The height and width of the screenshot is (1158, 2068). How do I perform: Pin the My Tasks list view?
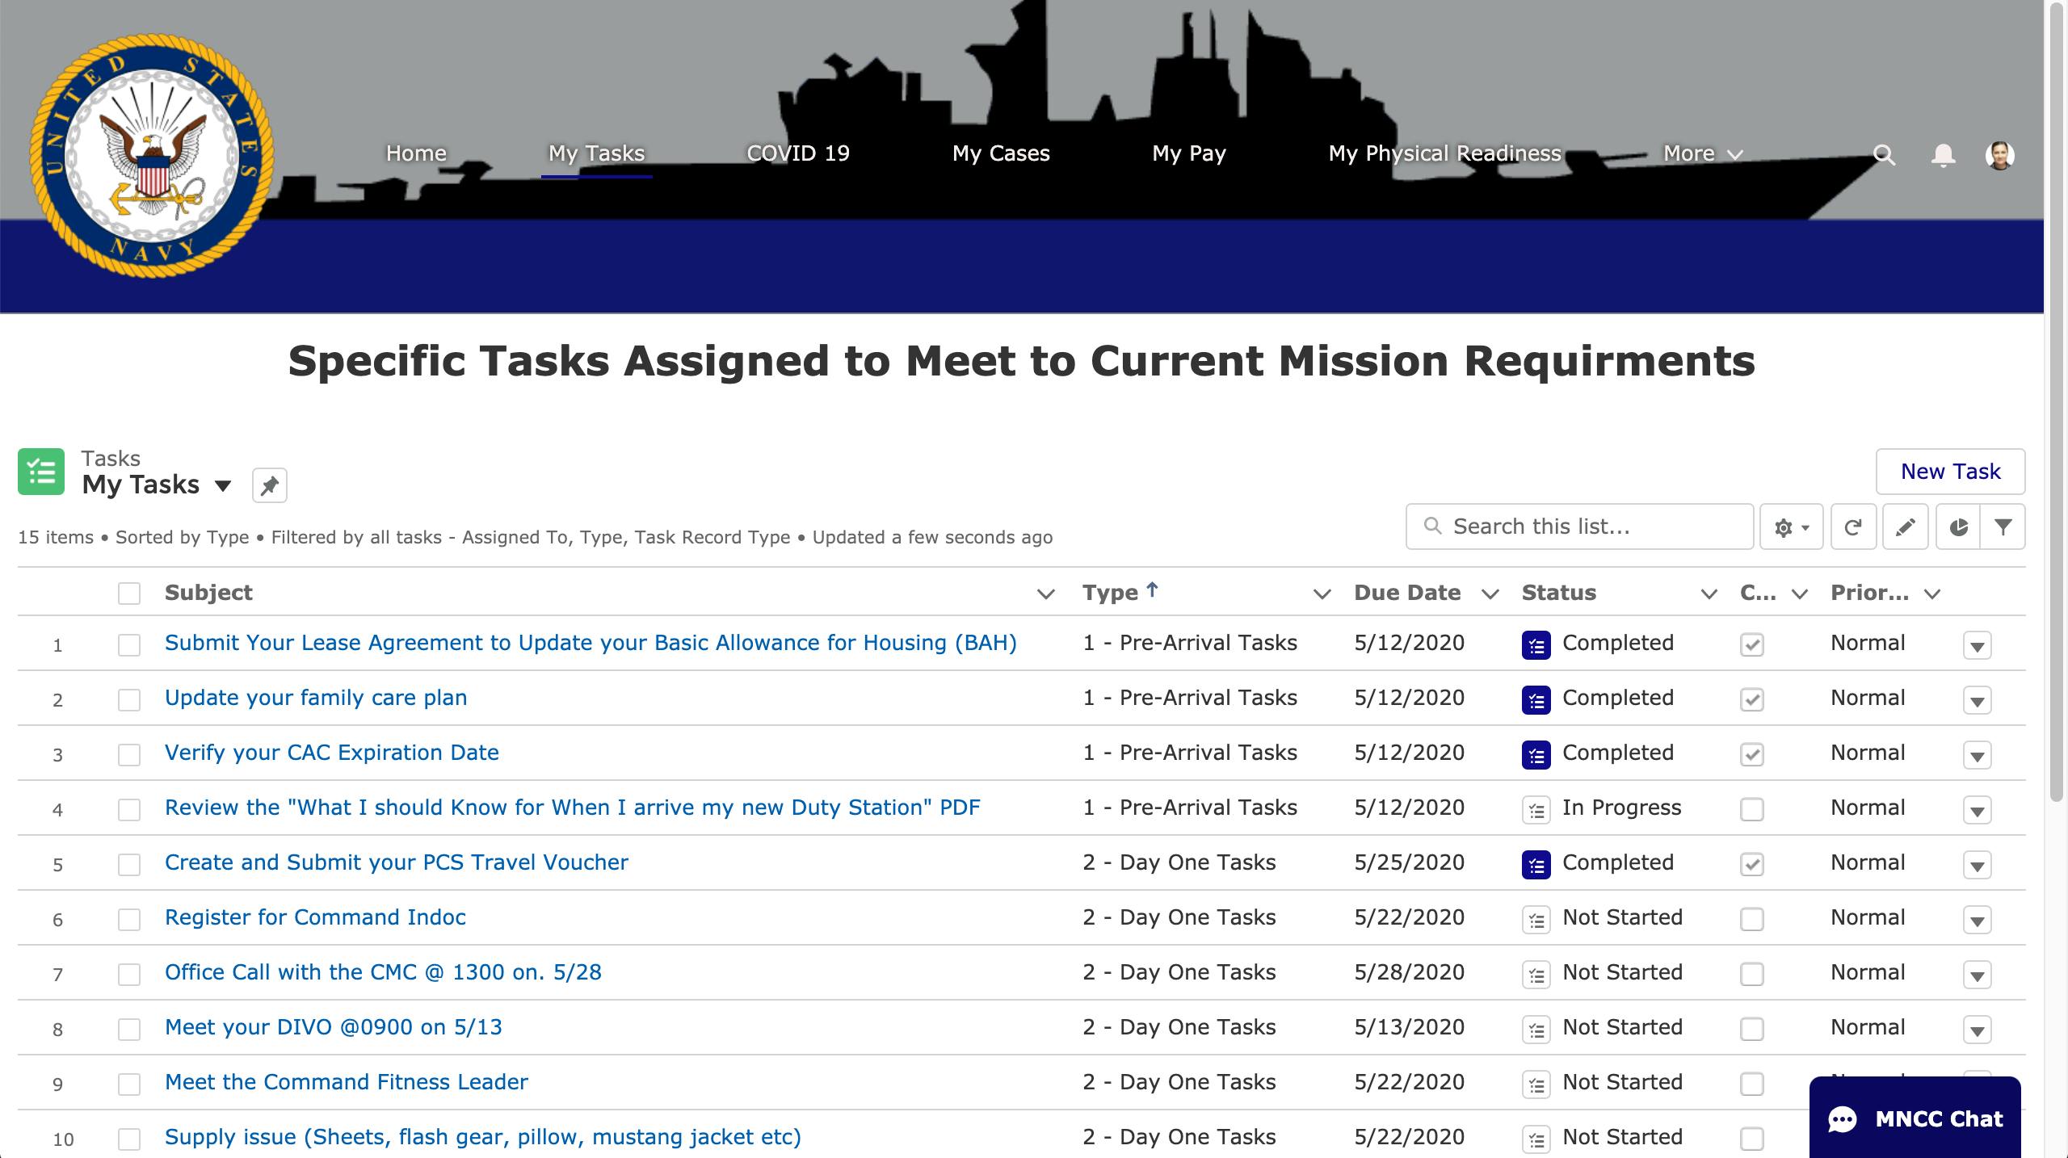click(270, 485)
